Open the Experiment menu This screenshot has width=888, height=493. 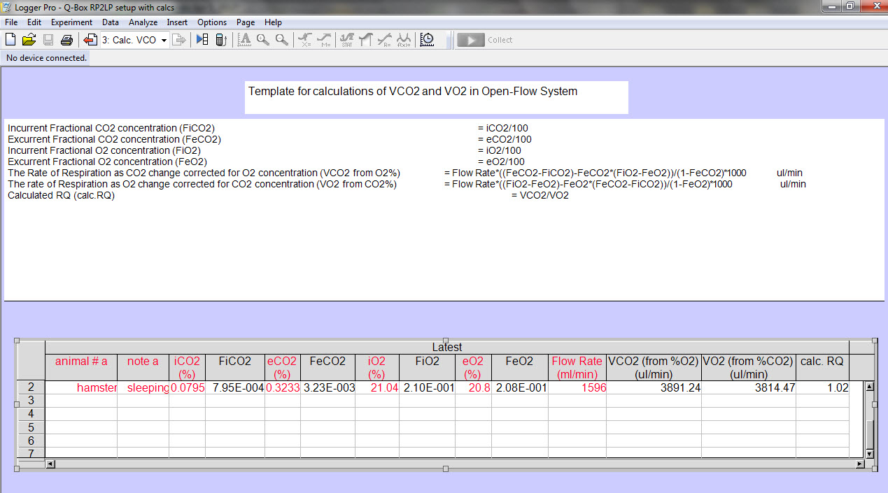coord(71,22)
